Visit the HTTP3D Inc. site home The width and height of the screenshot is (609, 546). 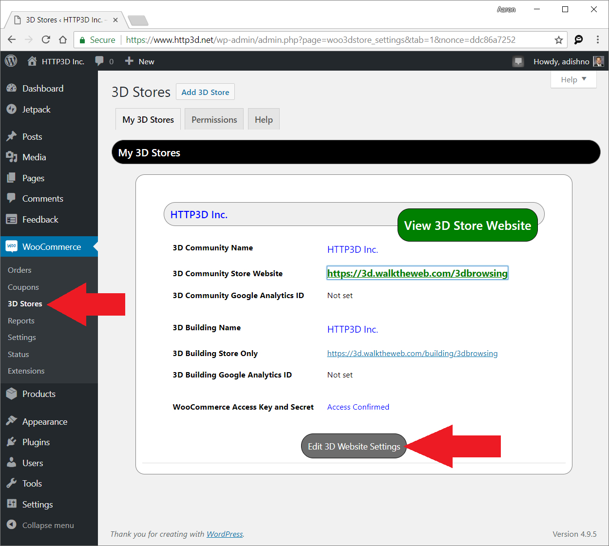56,61
